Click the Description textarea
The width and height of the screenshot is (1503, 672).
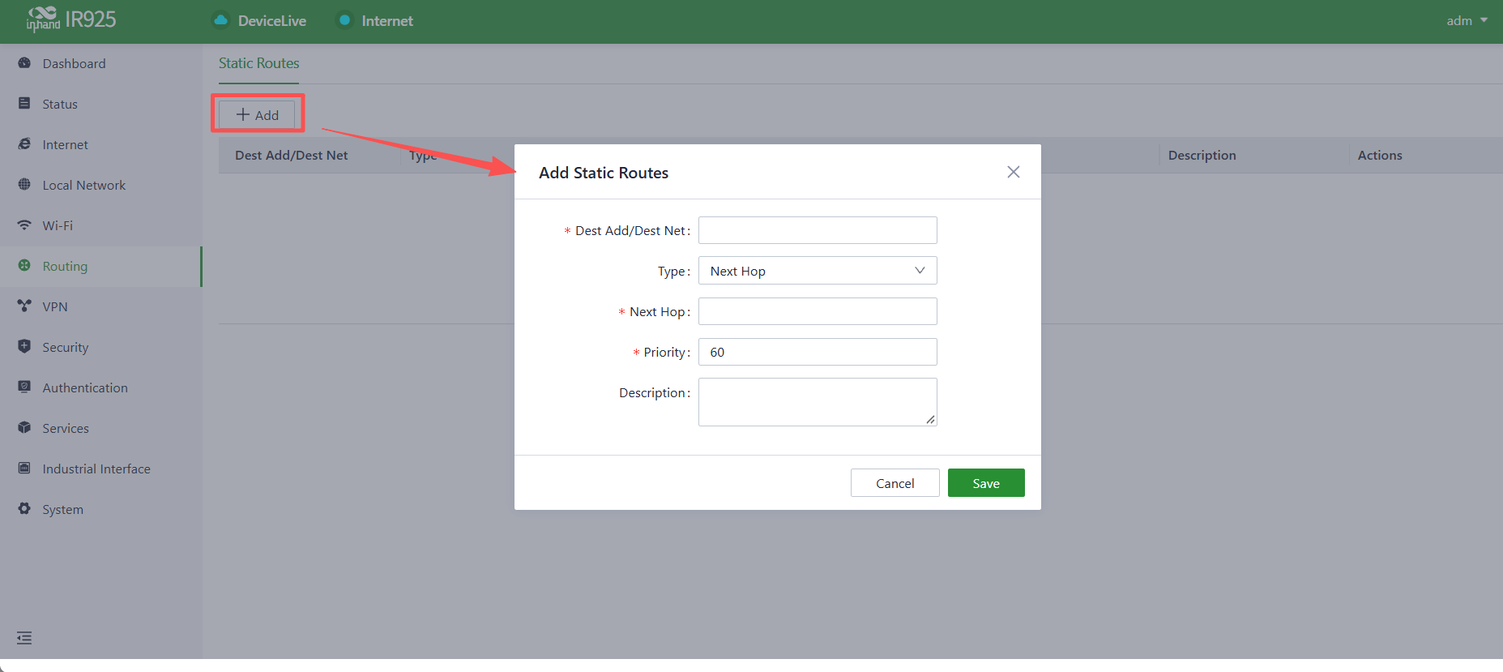point(818,402)
